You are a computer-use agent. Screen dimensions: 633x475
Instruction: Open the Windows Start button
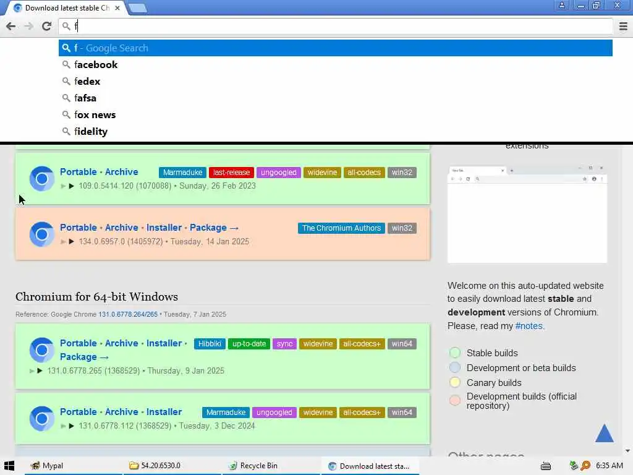[9, 466]
